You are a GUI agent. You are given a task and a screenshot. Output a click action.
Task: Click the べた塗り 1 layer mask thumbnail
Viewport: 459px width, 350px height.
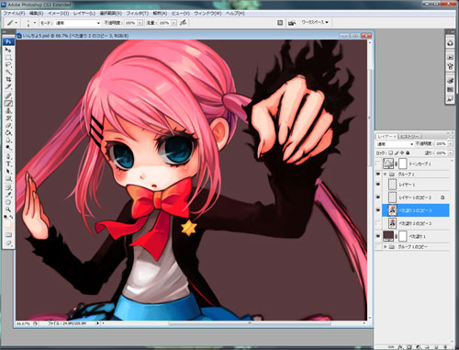(403, 236)
